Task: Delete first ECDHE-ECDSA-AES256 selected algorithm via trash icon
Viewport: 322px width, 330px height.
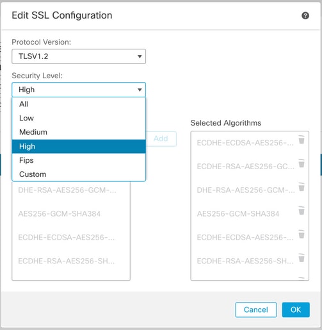Action: pyautogui.click(x=302, y=140)
